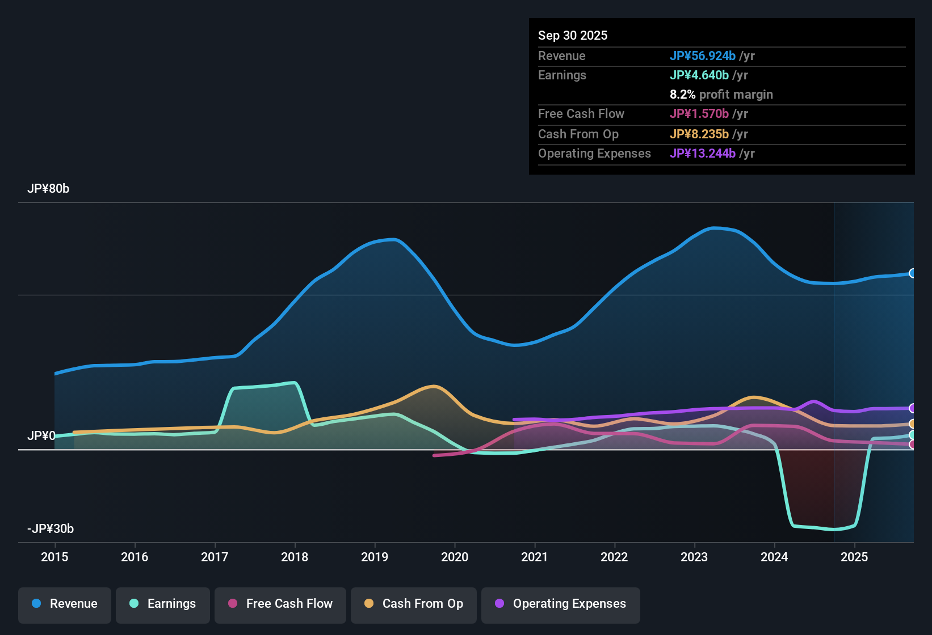Screen dimensions: 932x635
Task: Click the JP¥56.924b Revenue value
Action: tap(703, 56)
